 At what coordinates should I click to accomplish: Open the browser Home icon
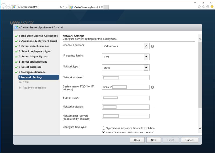point(199,6)
